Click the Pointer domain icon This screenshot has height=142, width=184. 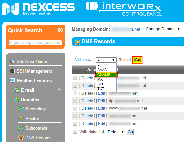pyautogui.click(x=21, y=118)
